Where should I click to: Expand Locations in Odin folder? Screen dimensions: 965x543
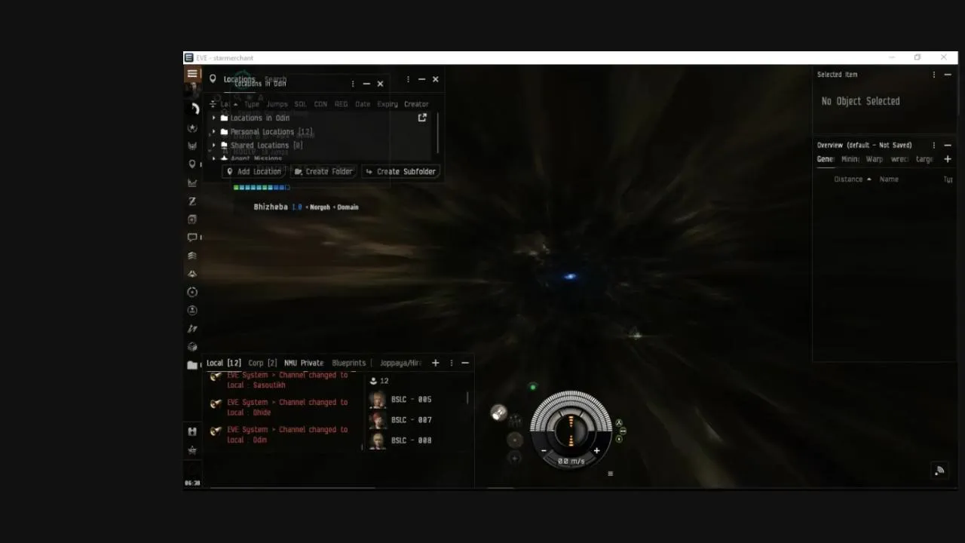coord(214,118)
